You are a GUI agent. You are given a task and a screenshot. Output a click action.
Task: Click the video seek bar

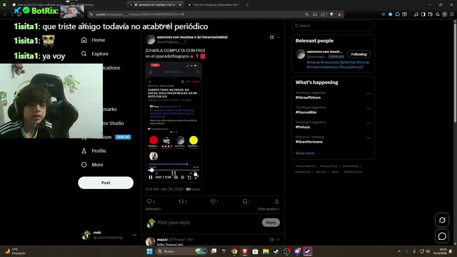(x=174, y=170)
